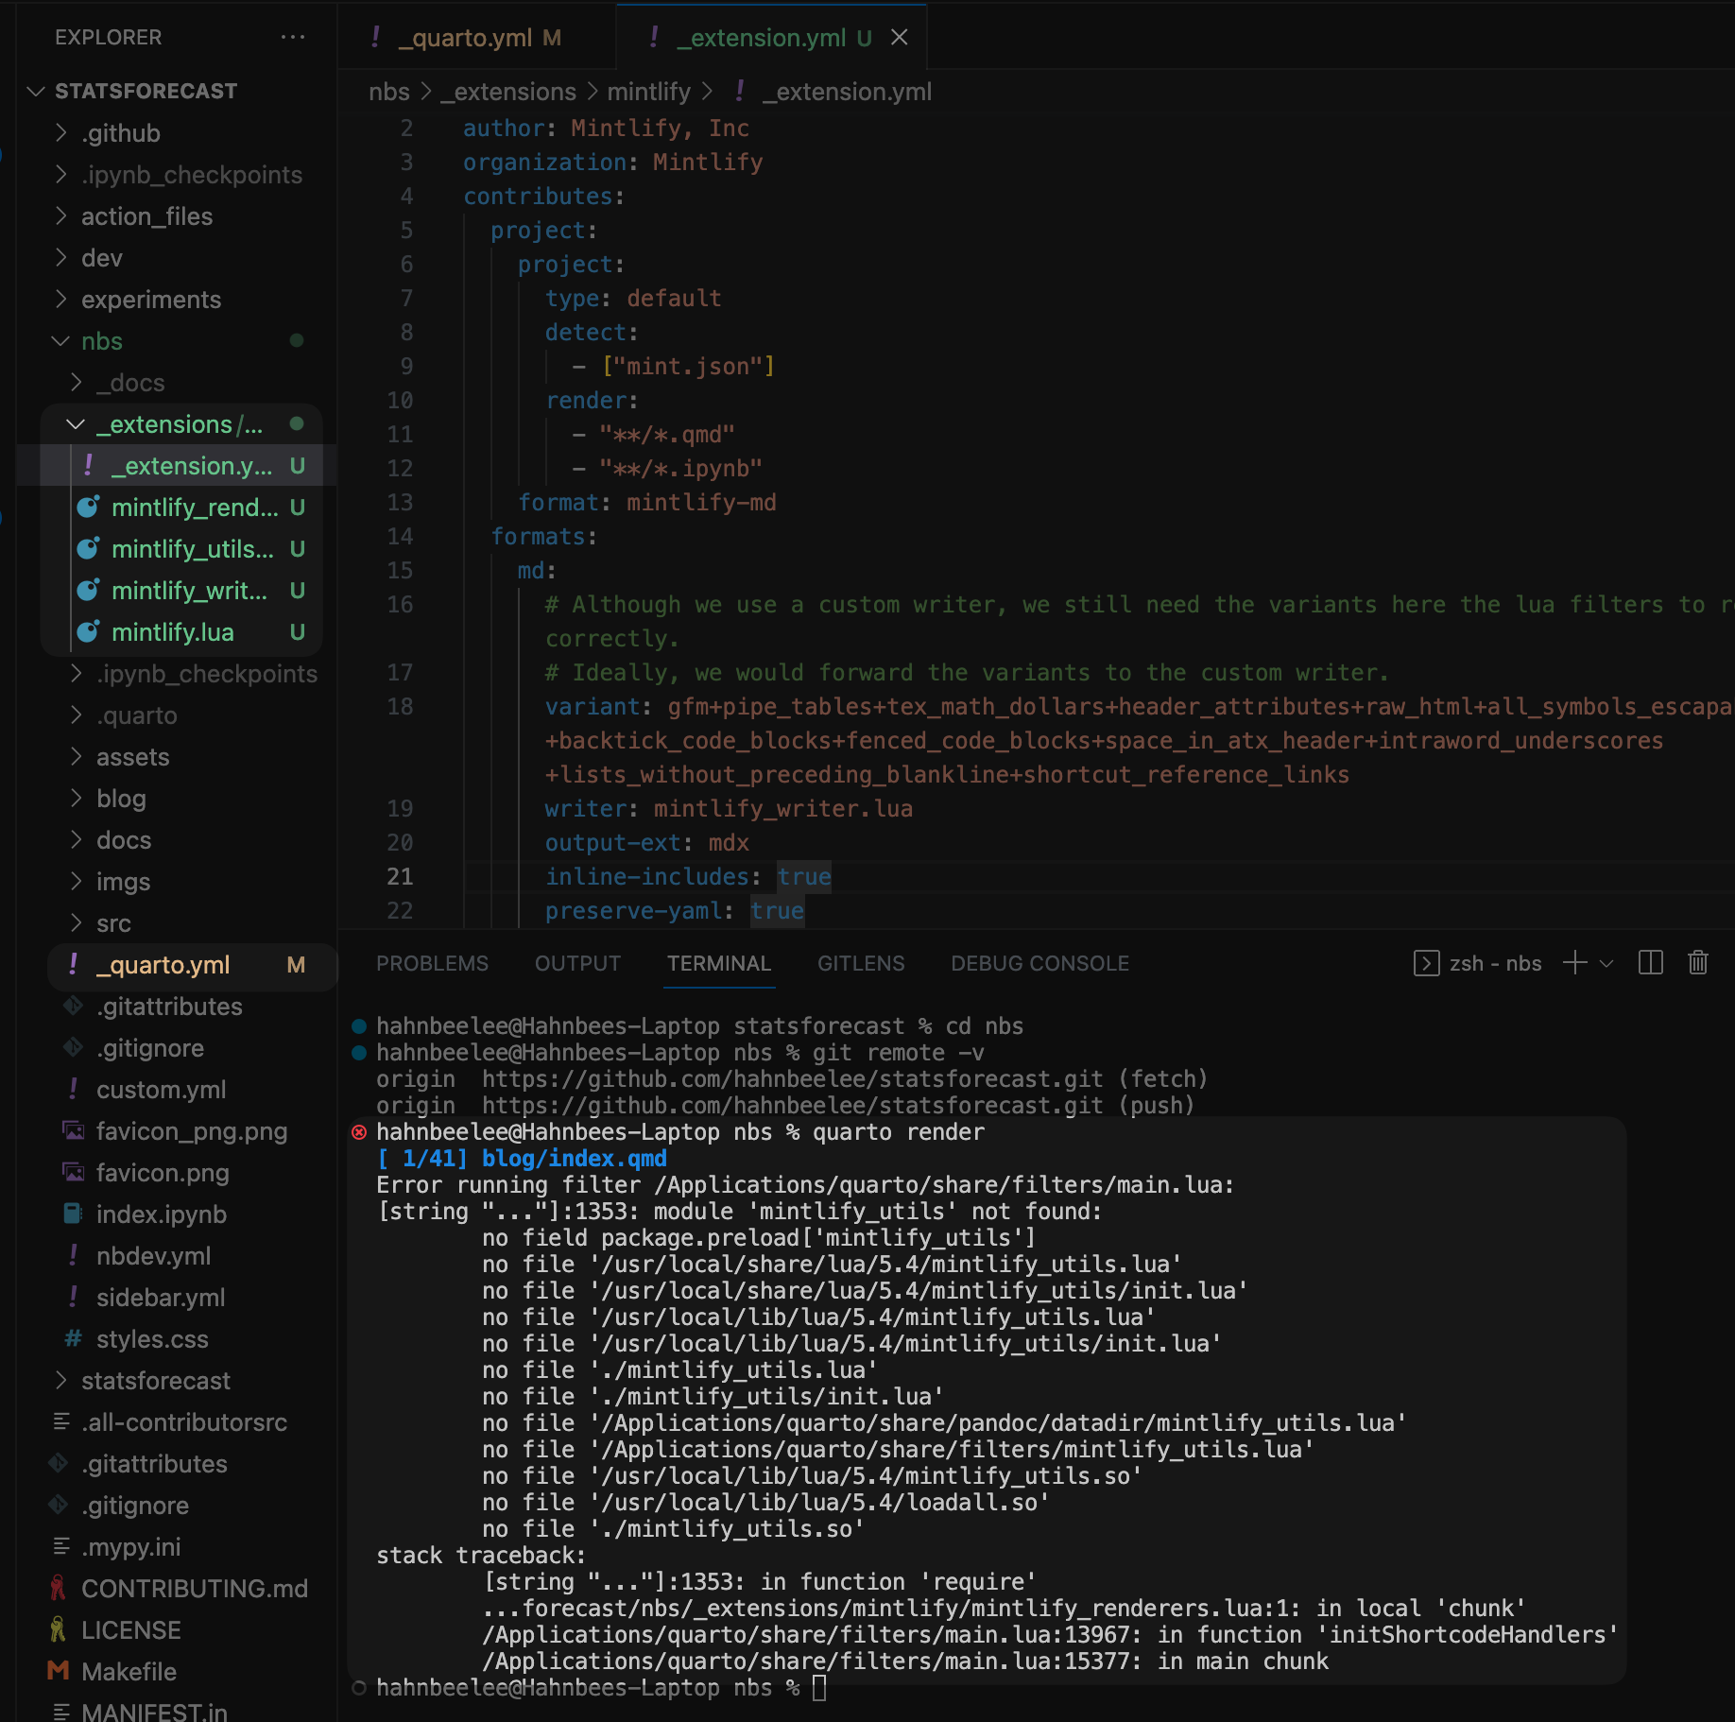The image size is (1735, 1722).
Task: Click the index.ipynb notebook icon
Action: point(73,1214)
